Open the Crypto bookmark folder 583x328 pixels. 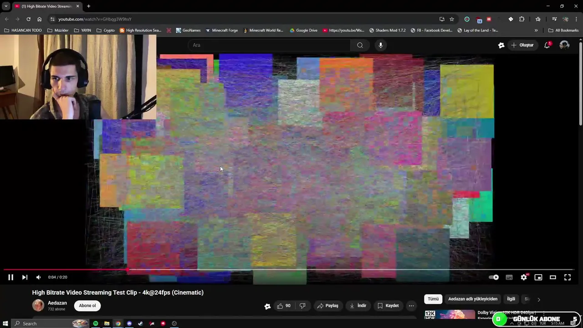(106, 31)
